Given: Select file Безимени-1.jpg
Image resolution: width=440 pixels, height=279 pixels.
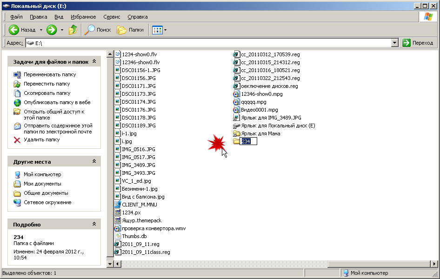Looking at the screenshot, I should coord(140,189).
